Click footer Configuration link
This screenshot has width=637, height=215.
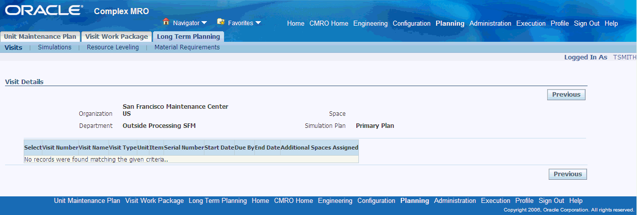(376, 200)
